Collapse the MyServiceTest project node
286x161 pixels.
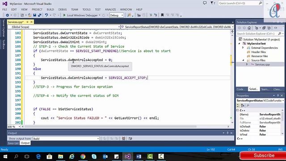point(240,44)
